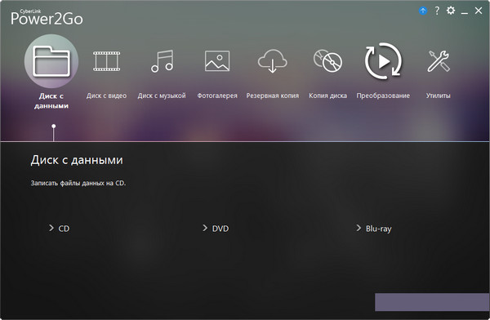Click the 'Диск с музыкой' label
This screenshot has height=320, width=490.
tap(162, 96)
